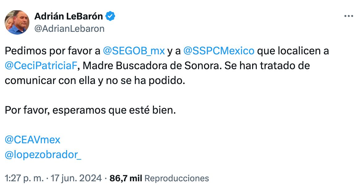This screenshot has width=364, height=189.
Task: Click the line "Por favor, esperamos que esté bien."
Action: point(90,110)
